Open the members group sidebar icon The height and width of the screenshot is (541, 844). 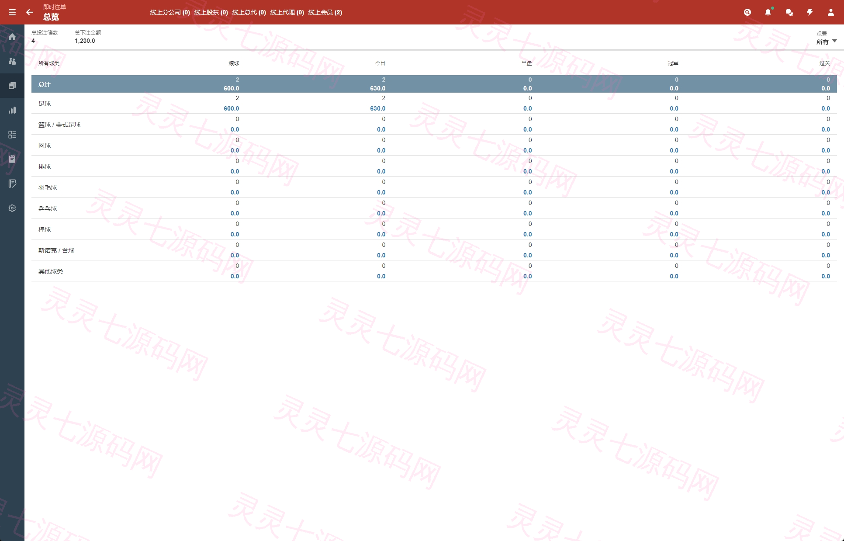[x=12, y=61]
